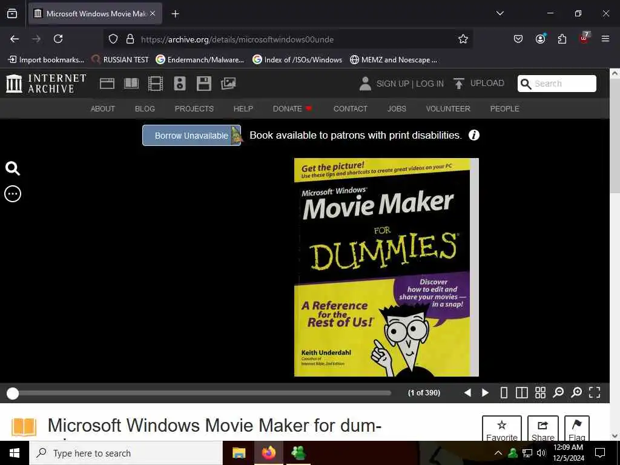
Task: Open BLOG menu item
Action: pyautogui.click(x=145, y=109)
